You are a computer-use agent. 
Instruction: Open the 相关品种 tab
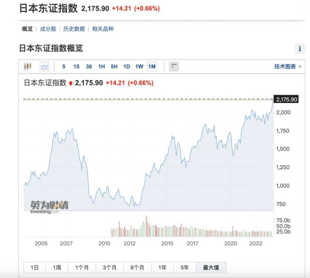[103, 29]
